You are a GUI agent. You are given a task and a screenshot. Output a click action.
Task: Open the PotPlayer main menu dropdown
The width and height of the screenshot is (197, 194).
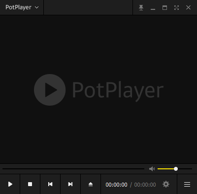coord(22,7)
